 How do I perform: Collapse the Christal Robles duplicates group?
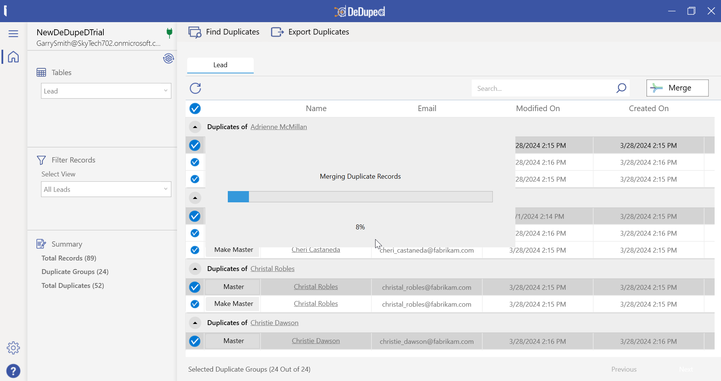195,269
